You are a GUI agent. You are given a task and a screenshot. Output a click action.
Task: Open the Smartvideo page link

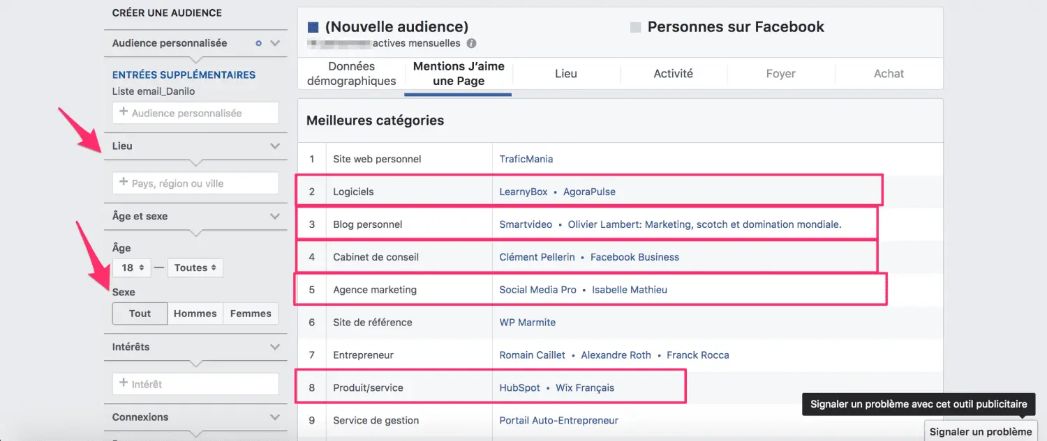click(526, 224)
